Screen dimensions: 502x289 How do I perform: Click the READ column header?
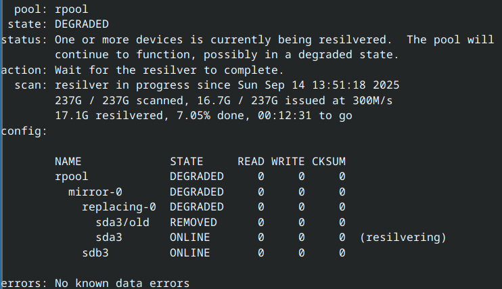pos(250,162)
